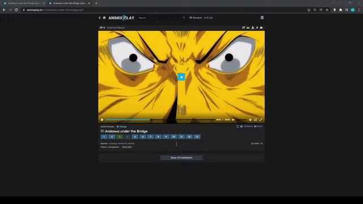Select the dimmed episode 4 button

127,137
